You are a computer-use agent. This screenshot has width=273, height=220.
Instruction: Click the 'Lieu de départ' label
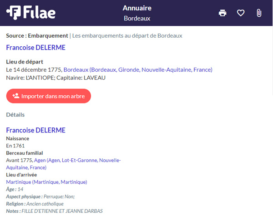coord(25,62)
